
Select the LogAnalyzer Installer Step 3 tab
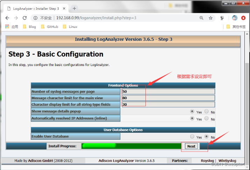pyautogui.click(x=36, y=9)
